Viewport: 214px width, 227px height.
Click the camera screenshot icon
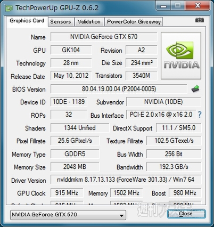pyautogui.click(x=200, y=20)
